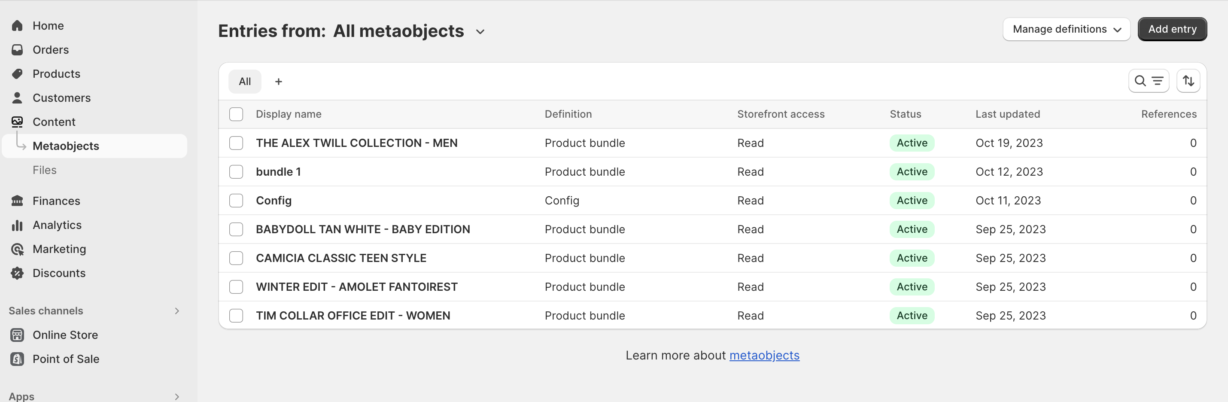Expand the Sales channels section
This screenshot has height=402, width=1228.
176,311
